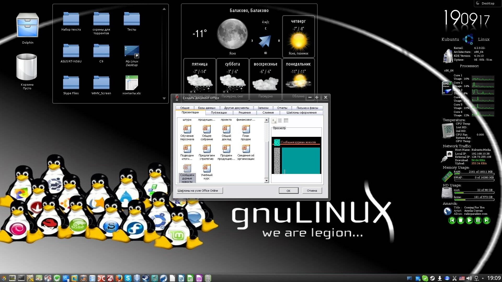Select "воскресенье" forecast tile
Image resolution: width=502 pixels, height=282 pixels.
[265, 79]
